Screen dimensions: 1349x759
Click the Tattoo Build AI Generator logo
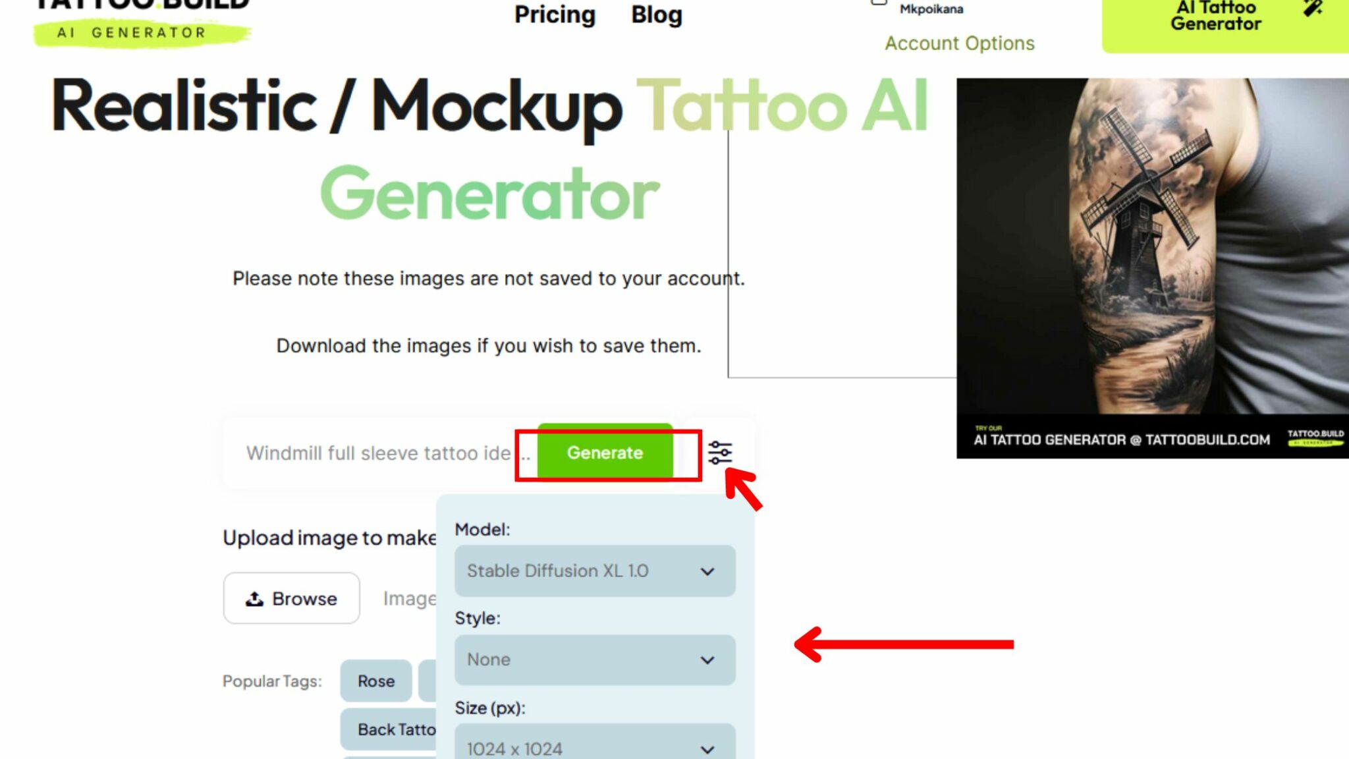142,22
